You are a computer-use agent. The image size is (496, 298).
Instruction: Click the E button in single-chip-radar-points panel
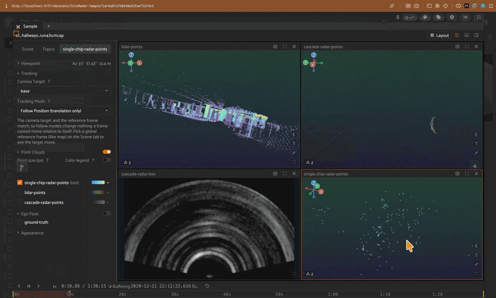(x=476, y=246)
